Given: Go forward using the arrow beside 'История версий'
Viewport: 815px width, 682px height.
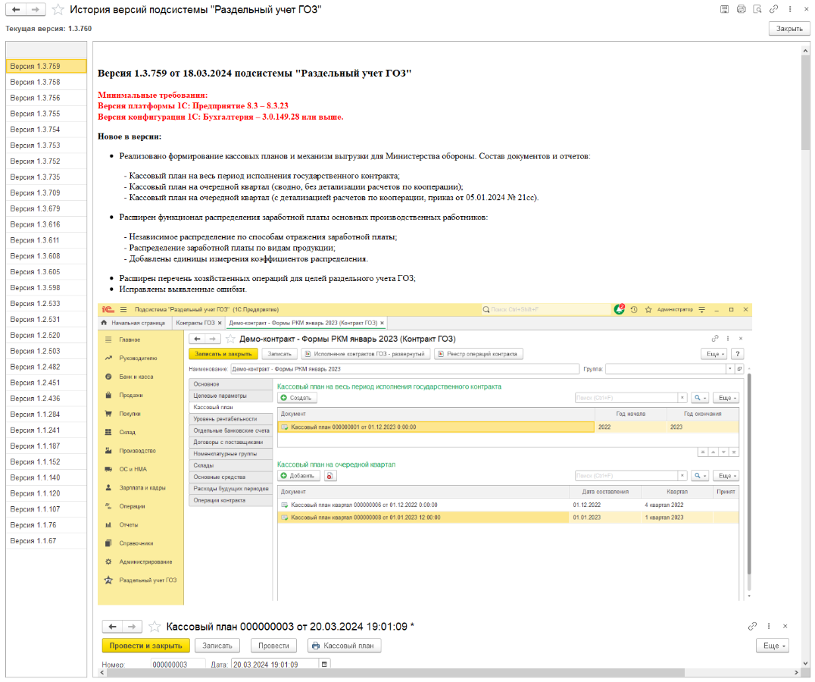Looking at the screenshot, I should point(36,9).
